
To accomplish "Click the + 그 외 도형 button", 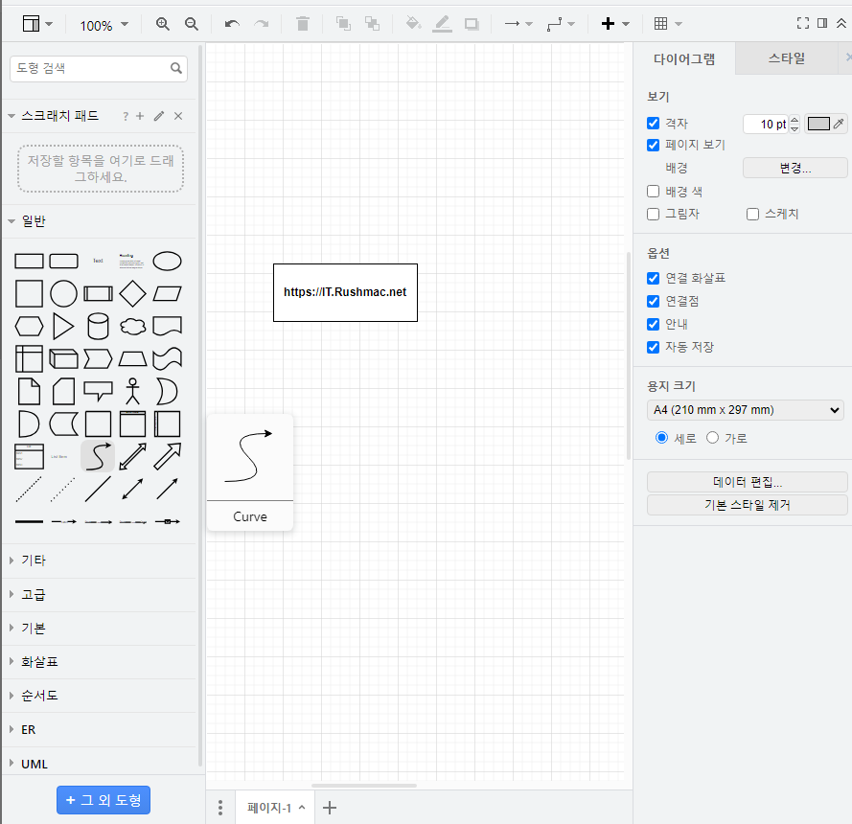I will pyautogui.click(x=104, y=800).
